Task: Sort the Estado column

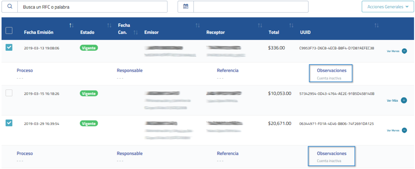Action: point(109,25)
